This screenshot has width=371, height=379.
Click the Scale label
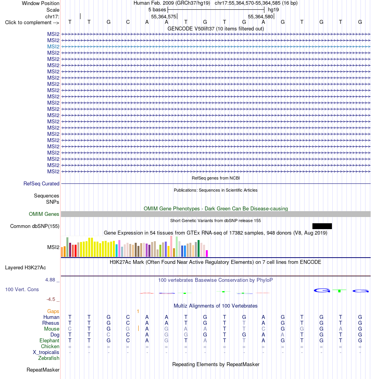(53, 10)
